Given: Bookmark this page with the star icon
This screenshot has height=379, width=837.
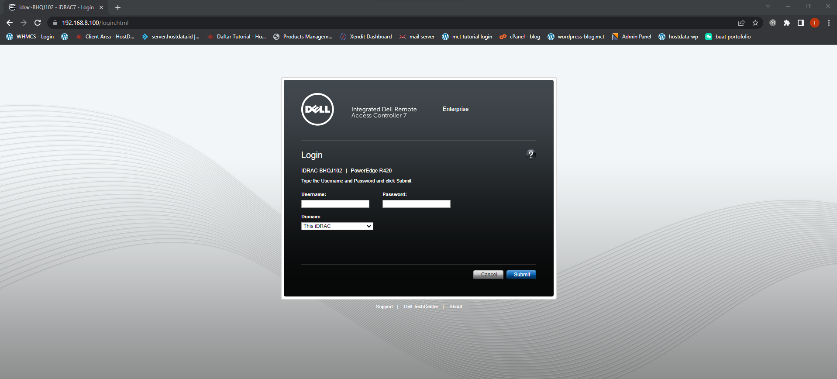Looking at the screenshot, I should point(755,23).
